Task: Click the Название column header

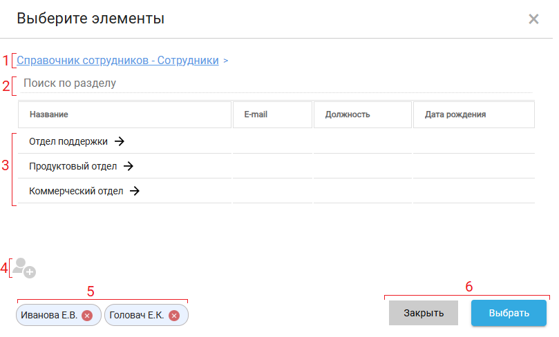Action: 48,115
